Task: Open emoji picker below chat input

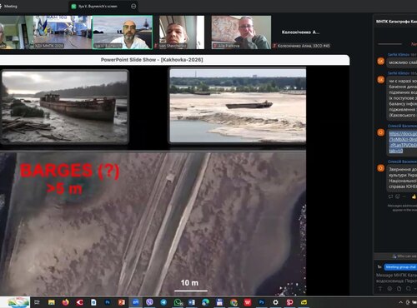Action: pyautogui.click(x=389, y=289)
